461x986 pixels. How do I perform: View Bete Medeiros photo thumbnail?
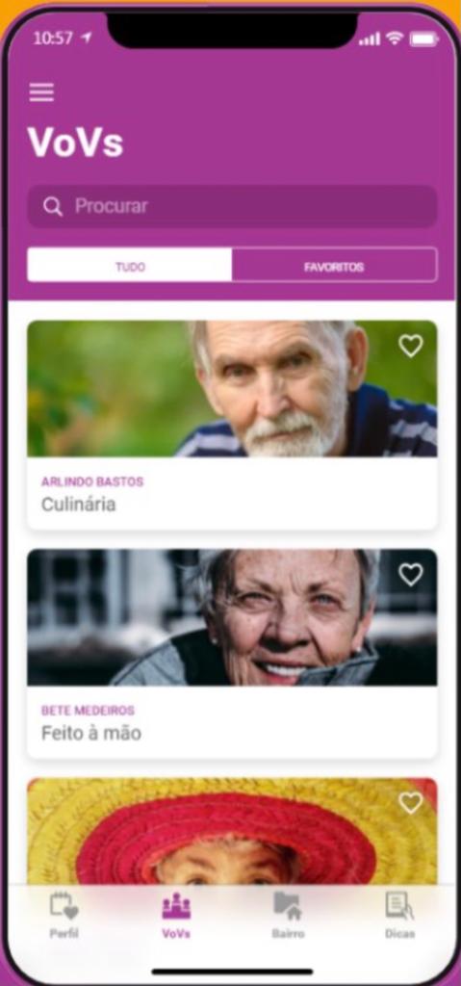[x=232, y=617]
